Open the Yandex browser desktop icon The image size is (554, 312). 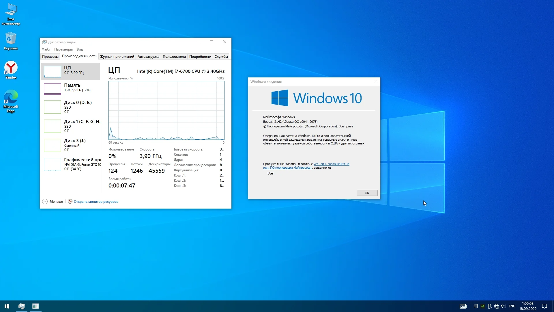tap(11, 69)
